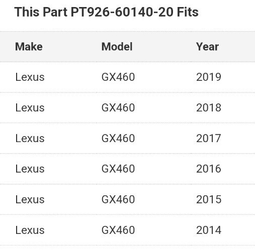Viewport: 255px width, 251px height.
Task: Click Lexus in the 2014 row
Action: pos(30,230)
